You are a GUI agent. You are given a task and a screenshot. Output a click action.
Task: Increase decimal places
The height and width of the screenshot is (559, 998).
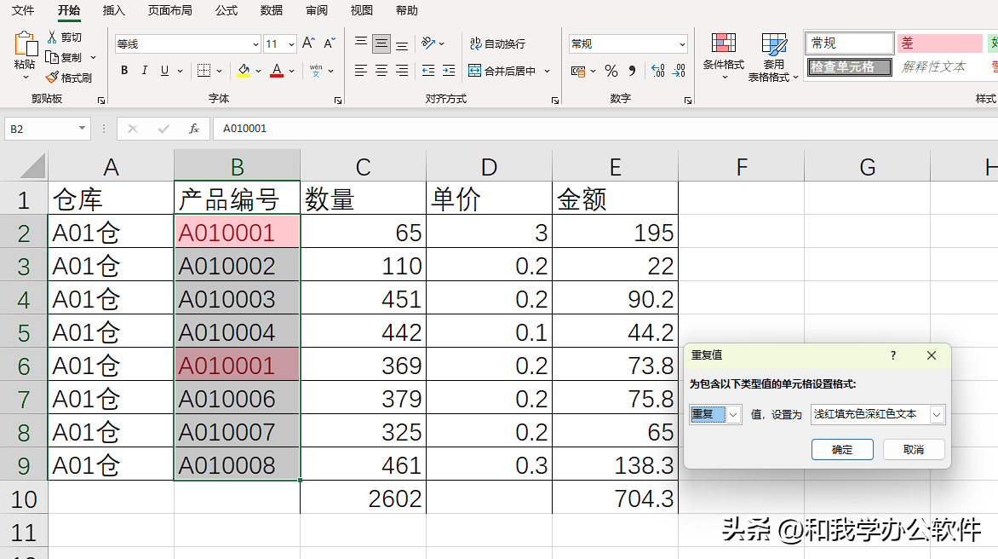658,71
